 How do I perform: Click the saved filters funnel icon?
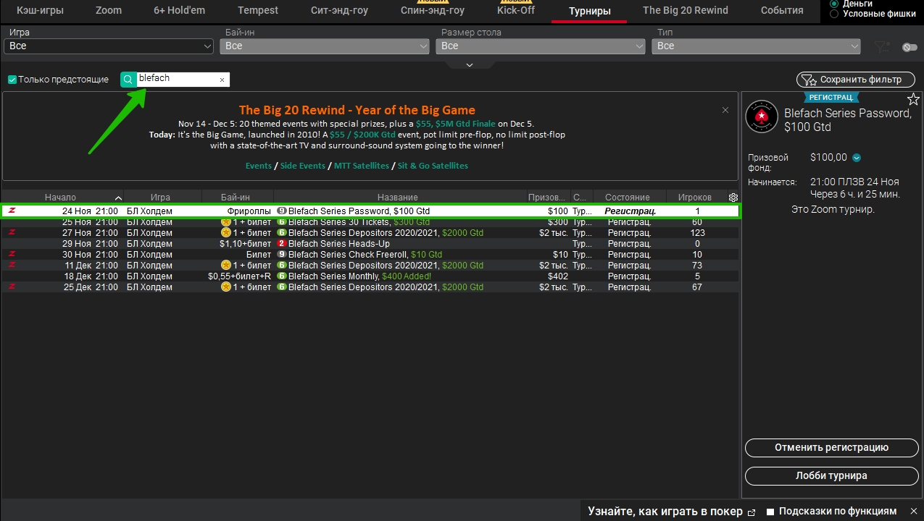pyautogui.click(x=881, y=47)
